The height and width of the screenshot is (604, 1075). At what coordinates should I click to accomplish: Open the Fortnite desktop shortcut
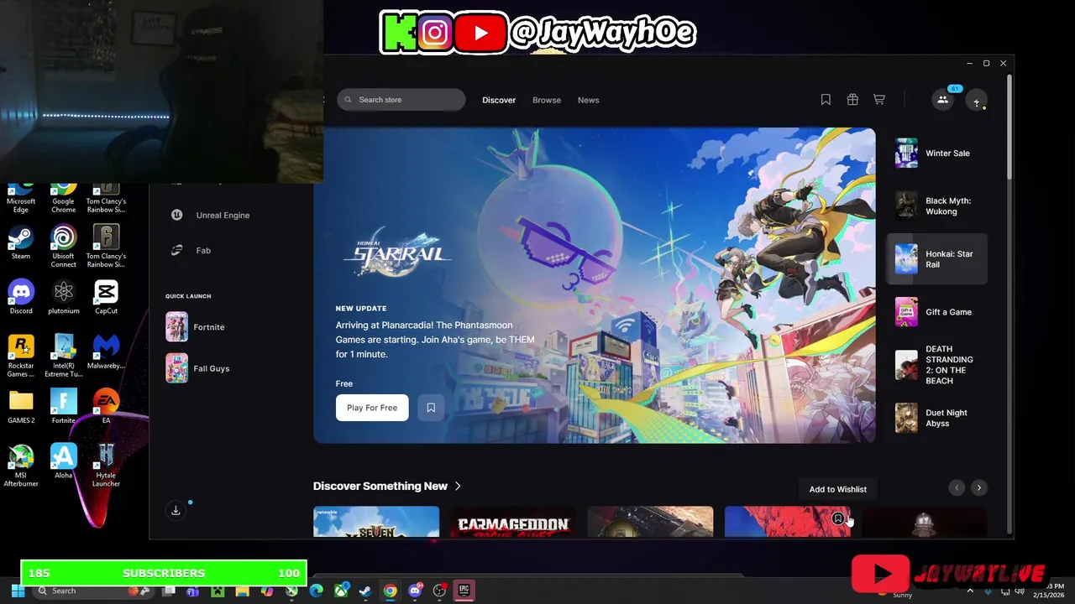click(x=64, y=407)
